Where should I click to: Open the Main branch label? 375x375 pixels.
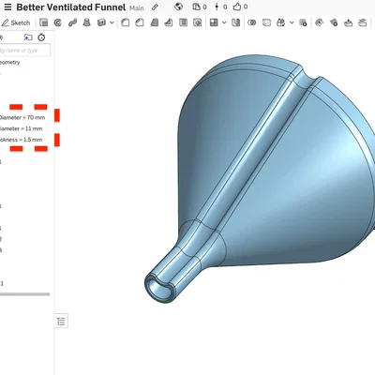tap(137, 7)
